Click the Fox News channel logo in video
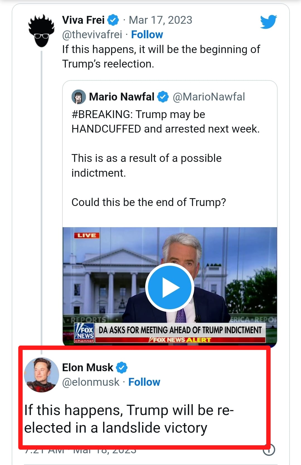 pyautogui.click(x=84, y=333)
